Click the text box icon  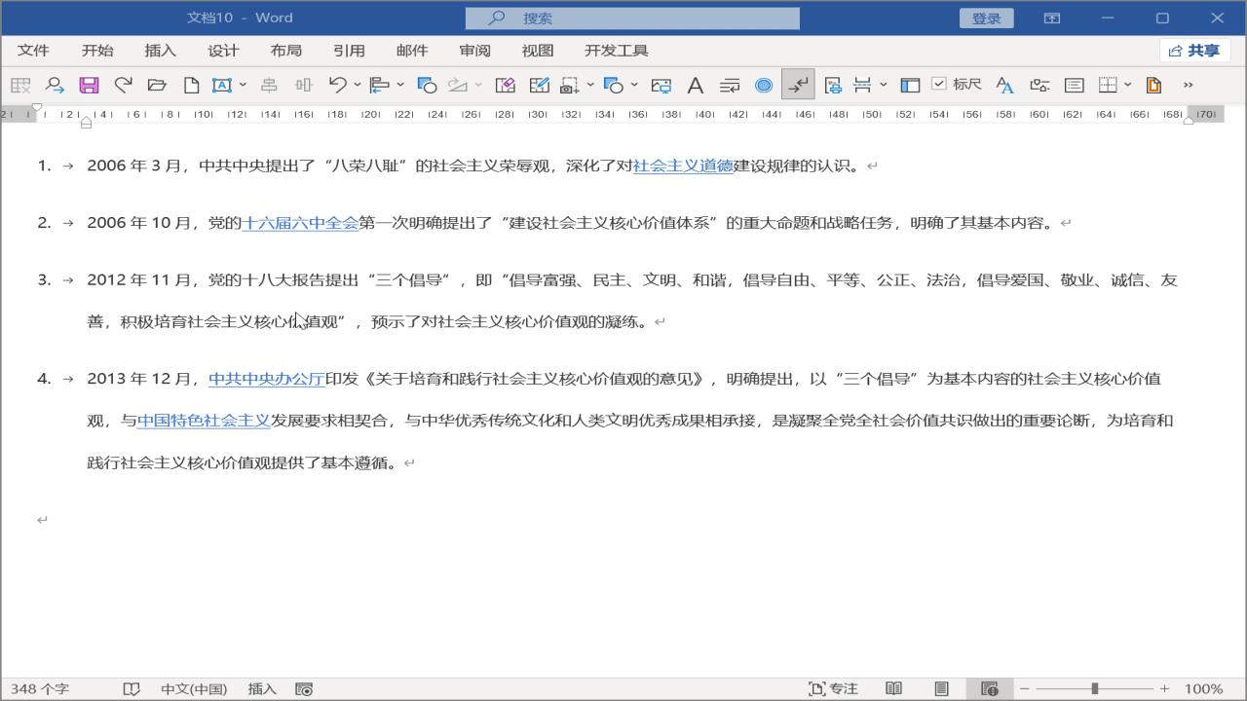coord(222,85)
